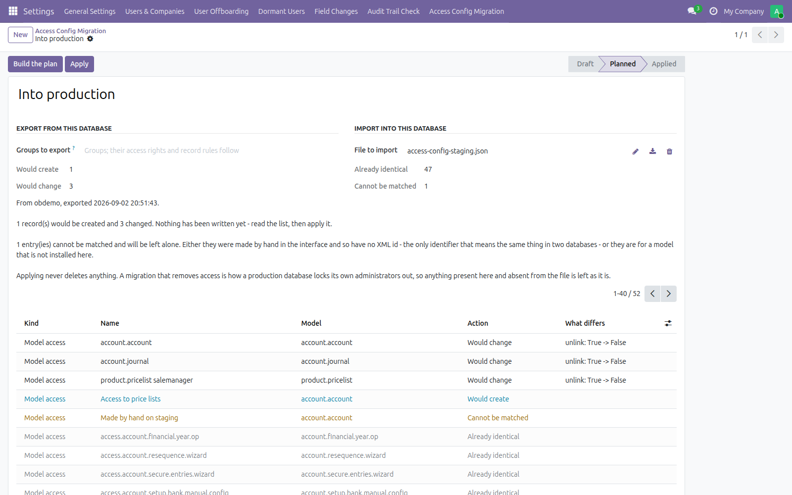Image resolution: width=792 pixels, height=495 pixels.
Task: Show the previous page of list rows
Action: pos(652,294)
